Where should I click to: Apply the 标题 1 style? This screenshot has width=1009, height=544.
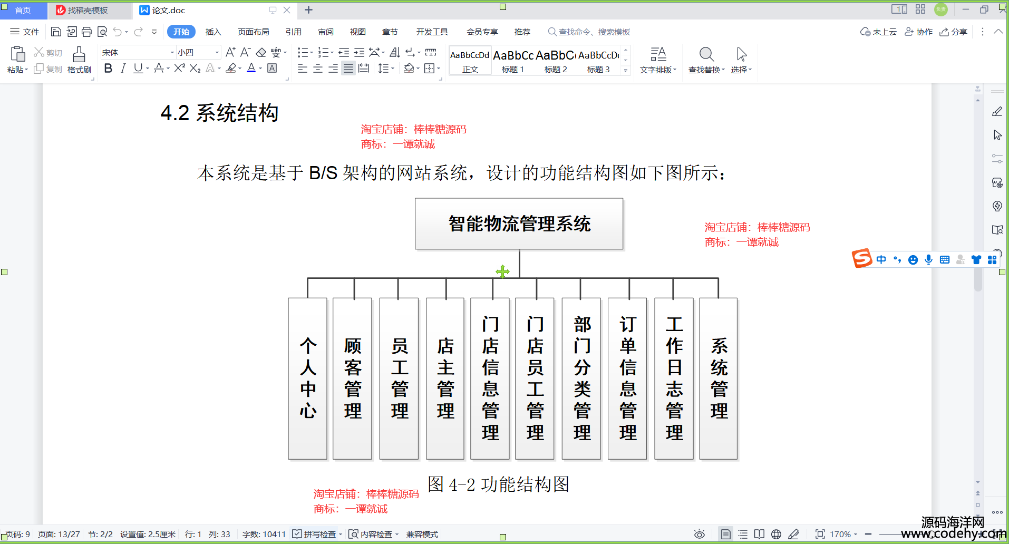[512, 61]
